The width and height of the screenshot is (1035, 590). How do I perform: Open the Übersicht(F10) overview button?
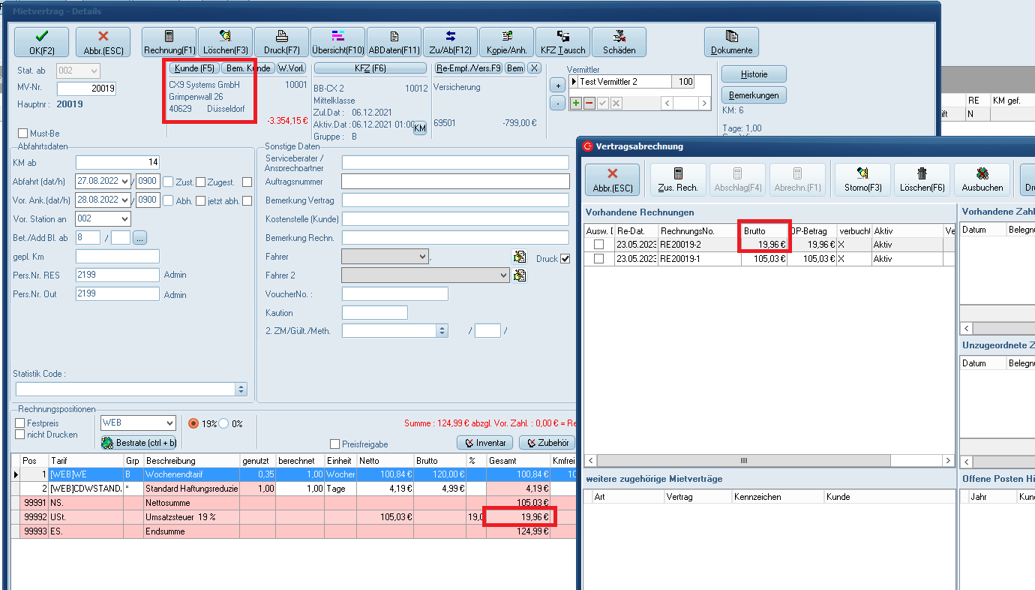click(x=337, y=42)
